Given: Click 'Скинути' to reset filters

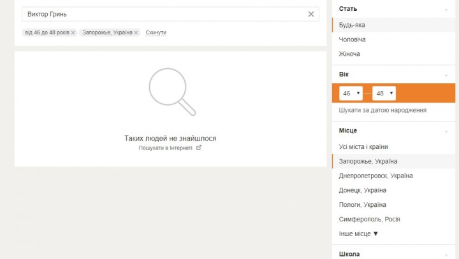Looking at the screenshot, I should tap(156, 32).
